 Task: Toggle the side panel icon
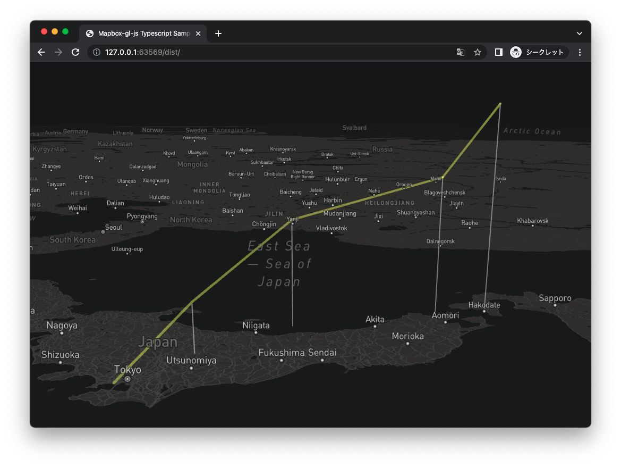click(498, 52)
